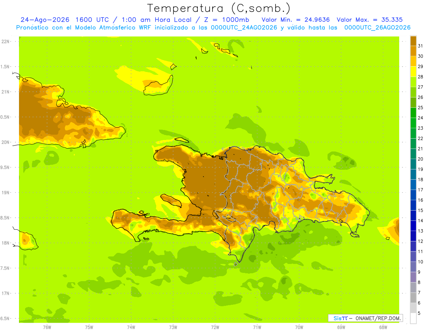Pick the legend swatch between 30 and 31
This screenshot has width=430, height=332.
[x=413, y=51]
